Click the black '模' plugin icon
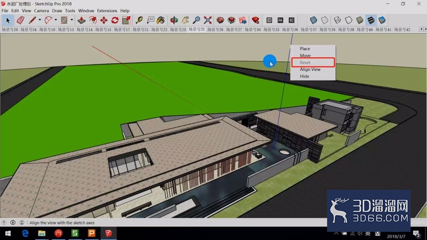This screenshot has height=240, width=427. pos(291,20)
